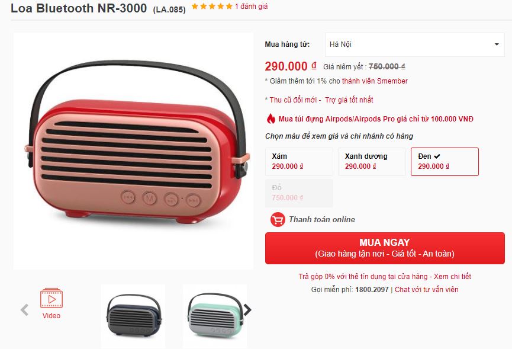512x349 pixels.
Task: Click the MUA NGAY buy button
Action: click(385, 248)
